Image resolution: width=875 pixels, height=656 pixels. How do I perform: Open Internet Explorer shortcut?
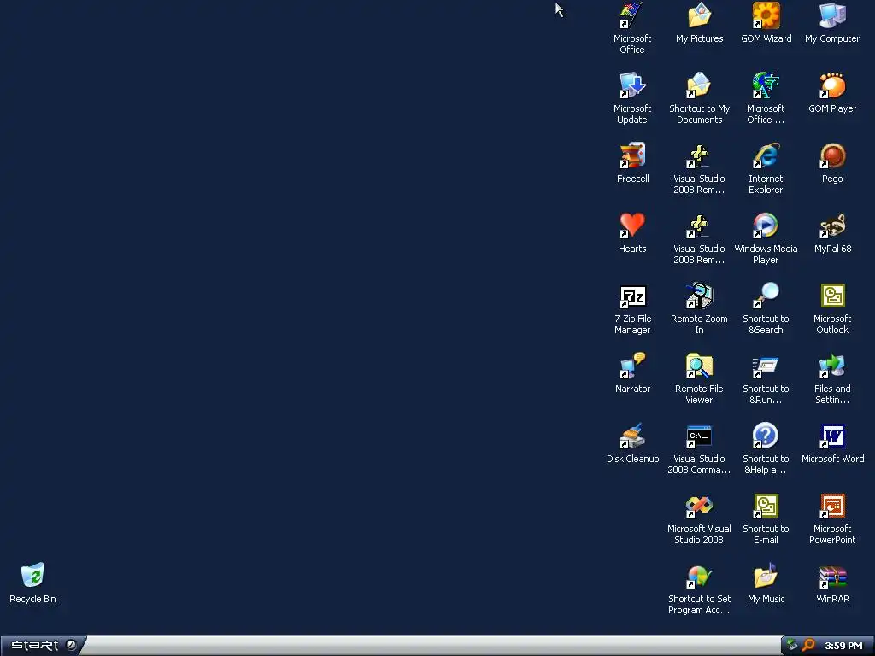[766, 155]
